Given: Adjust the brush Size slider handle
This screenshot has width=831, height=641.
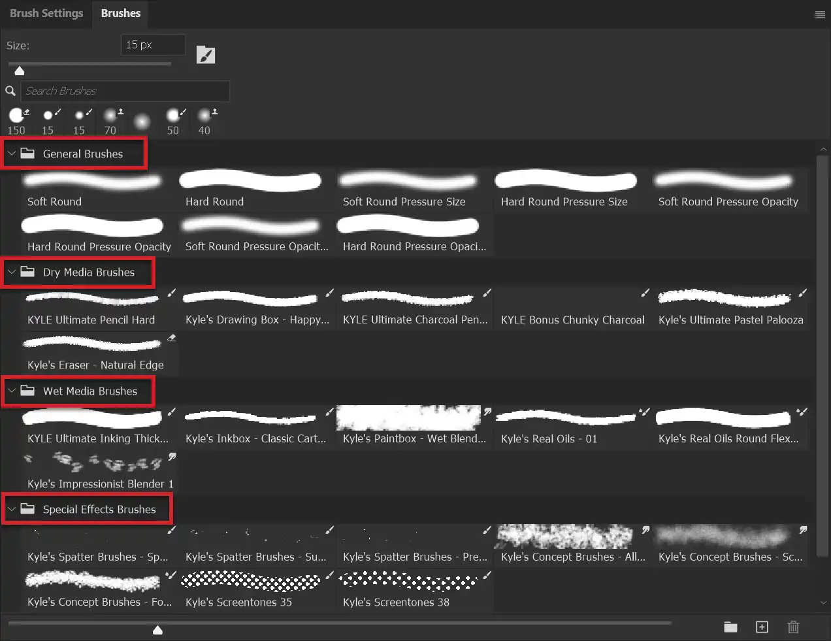Looking at the screenshot, I should (19, 70).
